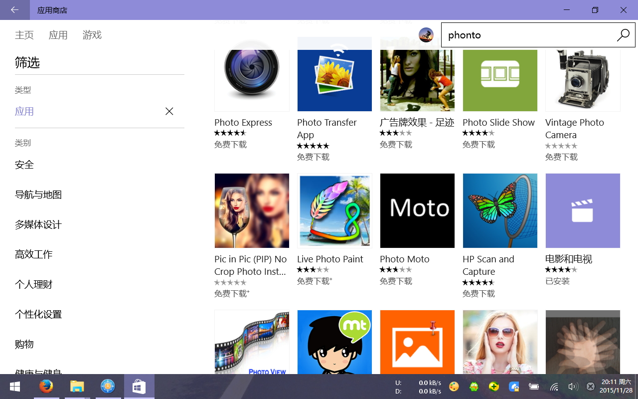Click the HP Scan and Capture app name
This screenshot has width=638, height=399.
point(488,265)
